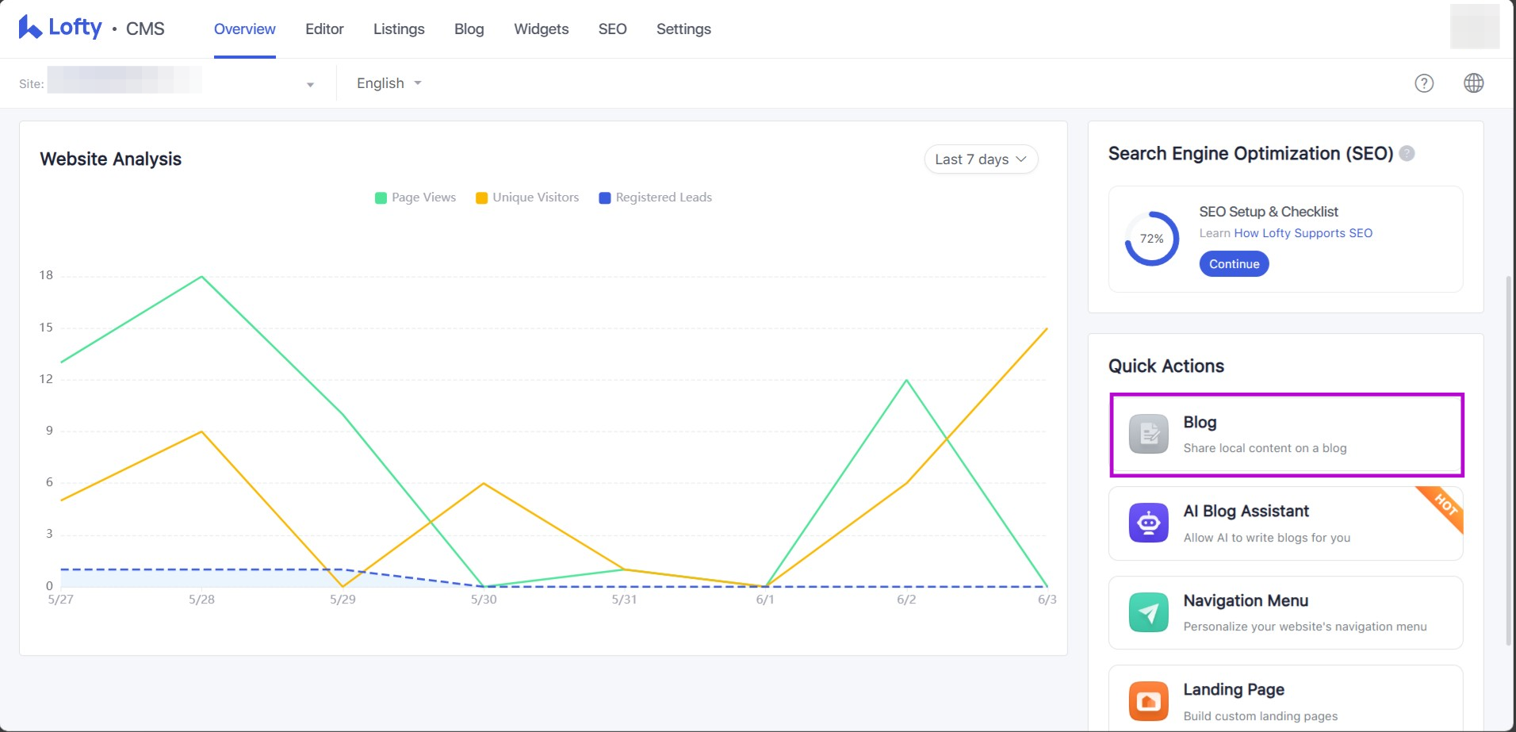Click the globe icon in the toolbar

click(1473, 83)
